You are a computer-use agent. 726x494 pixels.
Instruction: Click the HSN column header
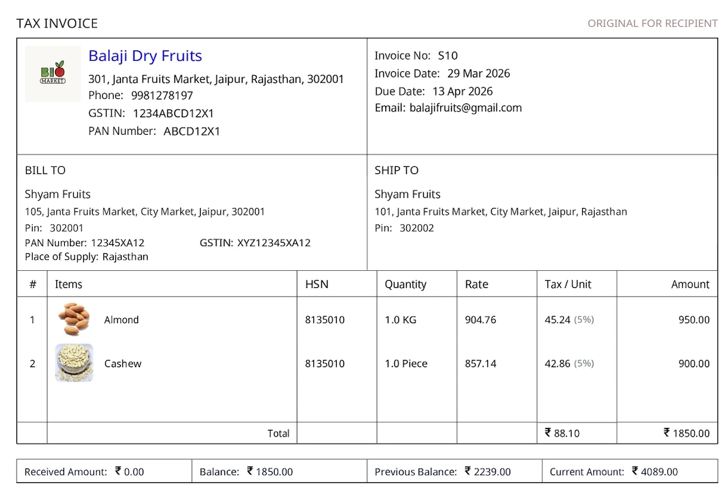pos(315,284)
